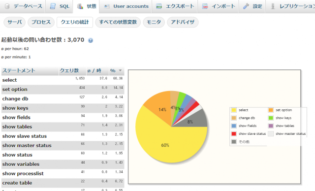Open the プロセス sub-tab
315x191 pixels.
coord(41,22)
